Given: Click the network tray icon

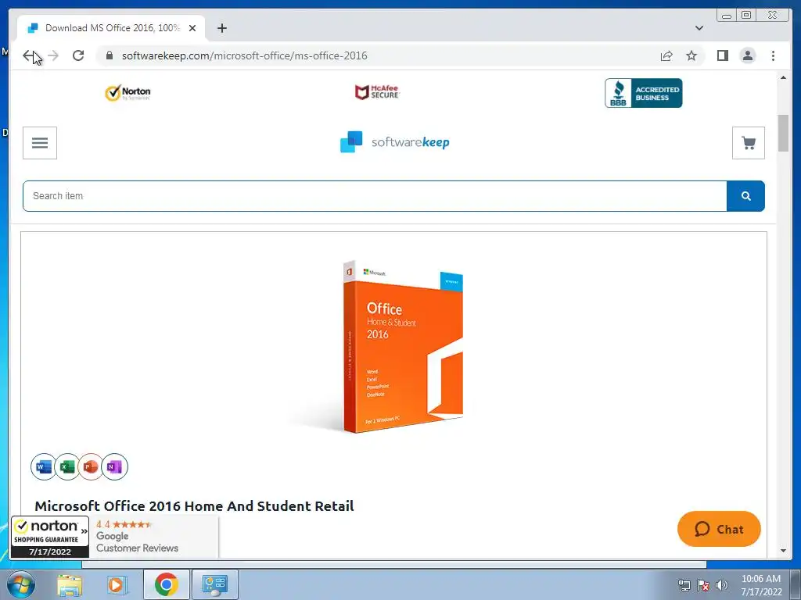Looking at the screenshot, I should point(684,585).
